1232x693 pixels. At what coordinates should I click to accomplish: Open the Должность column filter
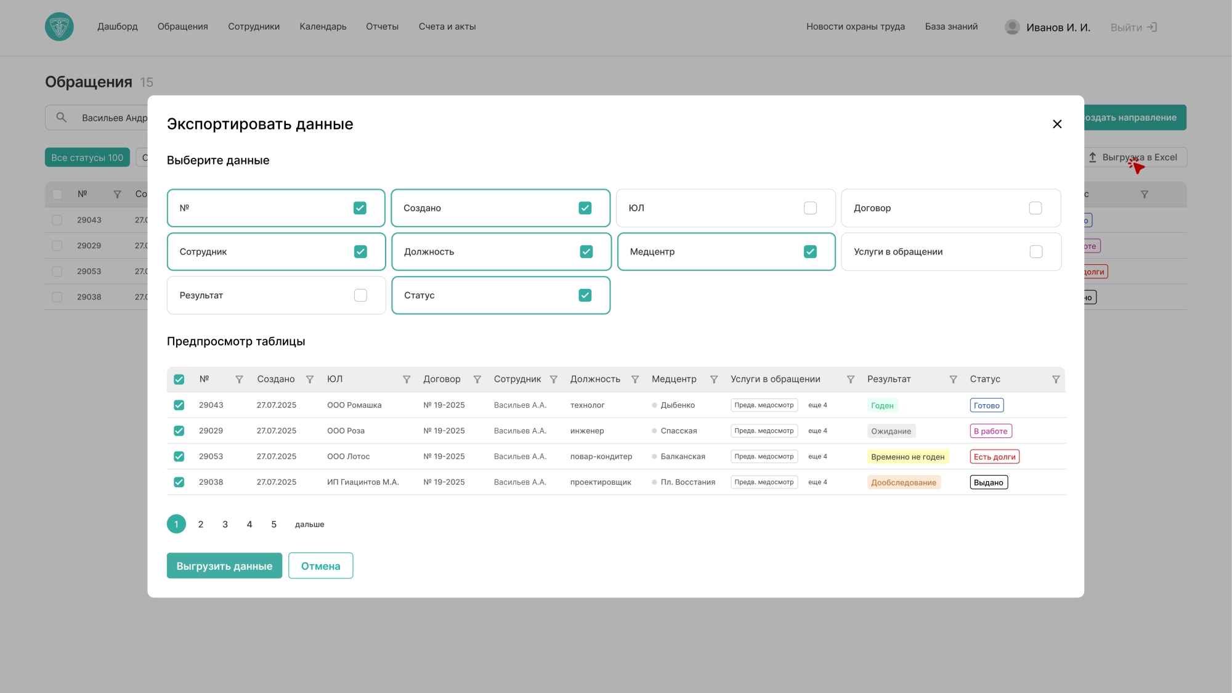pos(634,379)
